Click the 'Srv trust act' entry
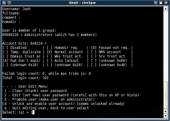The height and width of the screenshot is (121, 170). [x=108, y=56]
